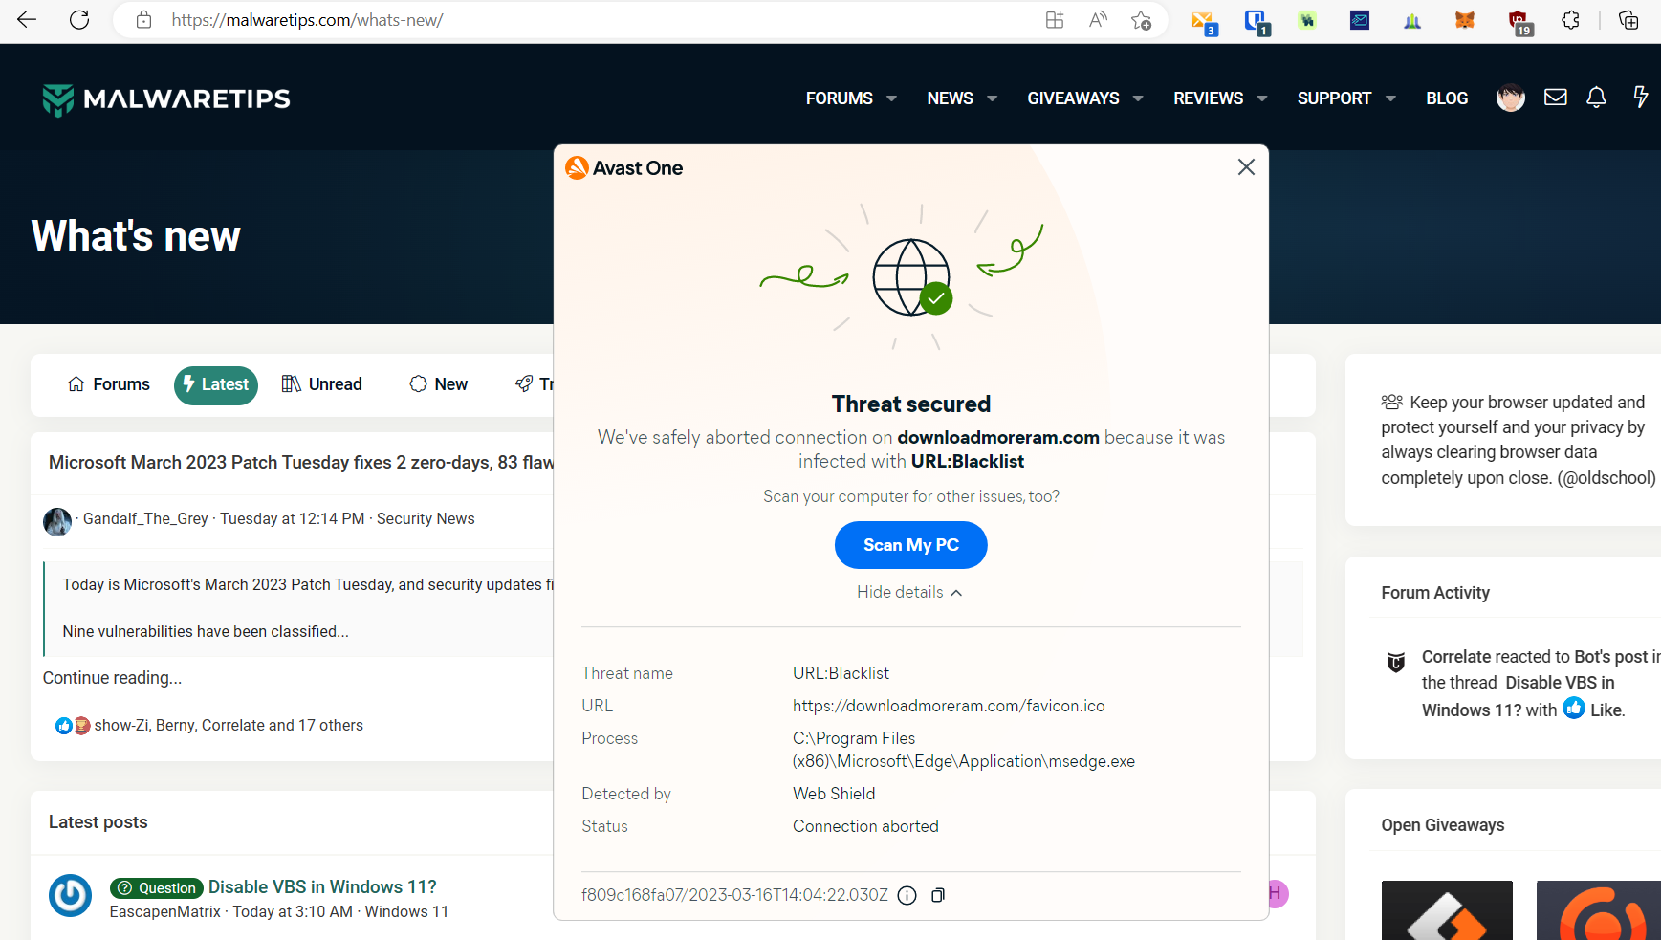Expand the GIVEAWAYS dropdown arrow

[1138, 98]
